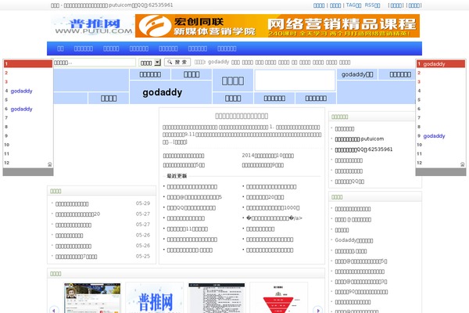
Task: Open recent update link ending with /a>
Action: (x=274, y=218)
